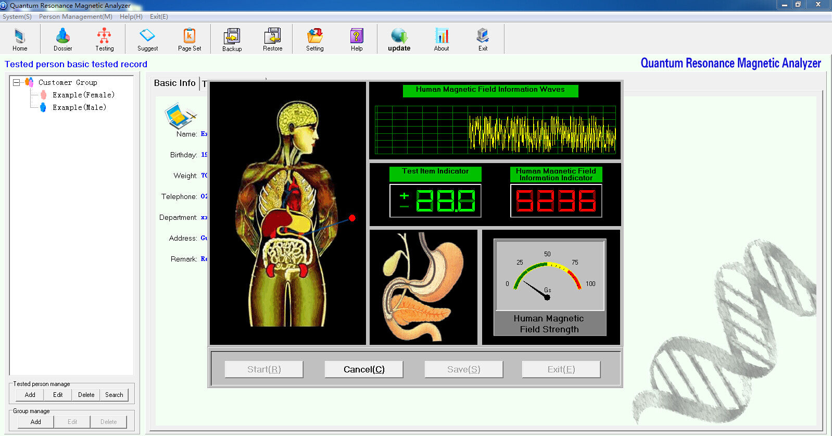Click Edit under Tested person manage
Image resolution: width=832 pixels, height=436 pixels.
pos(58,395)
